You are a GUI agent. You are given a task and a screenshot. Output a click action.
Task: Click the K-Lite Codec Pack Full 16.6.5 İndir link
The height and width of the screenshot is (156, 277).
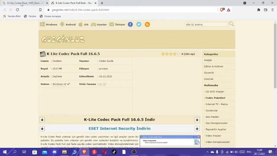[x=119, y=120]
